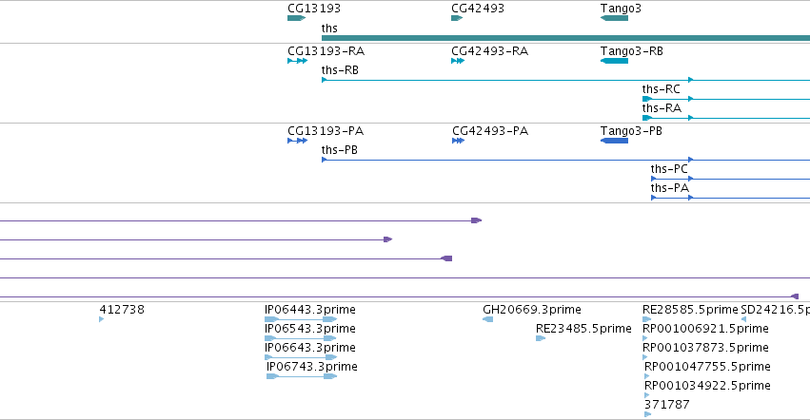
Task: Select the RE23485.5prime EST glyph
Action: 541,338
